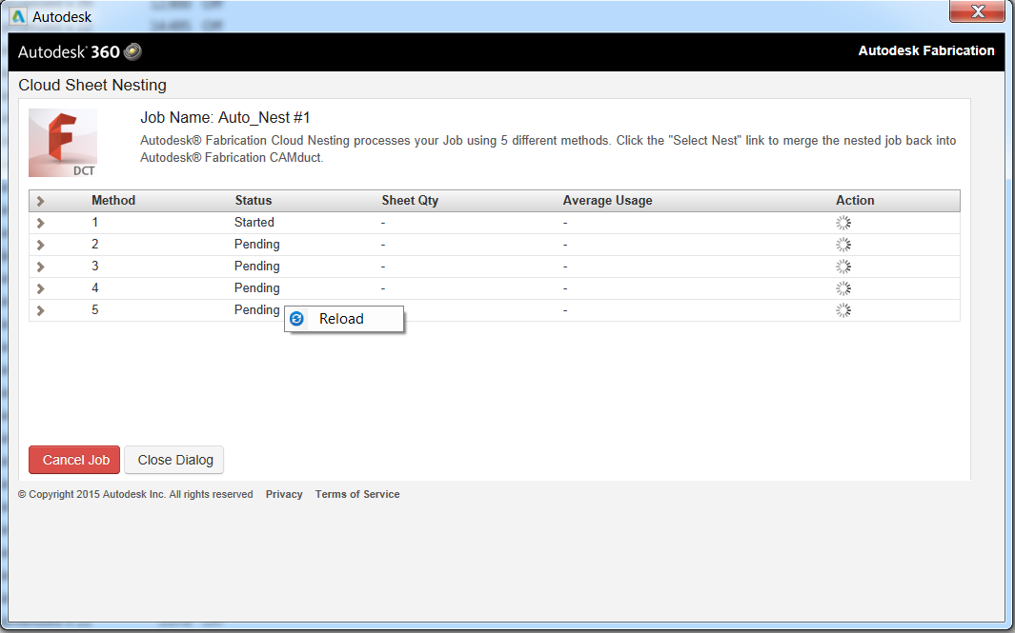Expand the Method 4 row
The height and width of the screenshot is (633, 1015).
[41, 288]
